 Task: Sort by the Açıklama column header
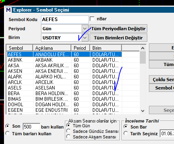pyautogui.click(x=52, y=48)
